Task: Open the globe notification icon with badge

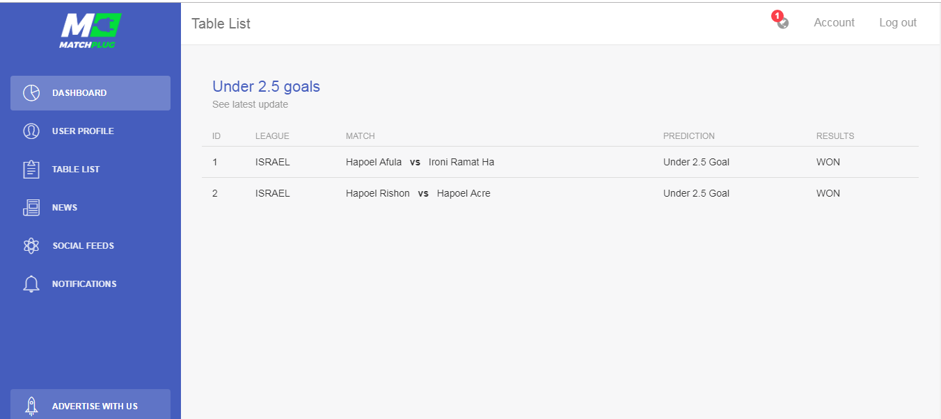Action: coord(781,21)
